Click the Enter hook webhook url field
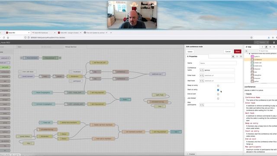Viewport: 277px width, 156px height. pyautogui.click(x=219, y=75)
